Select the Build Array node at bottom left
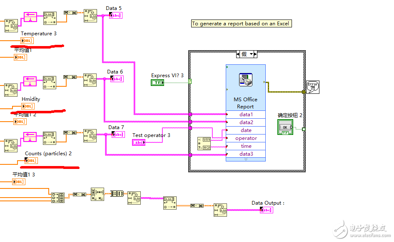 click(59, 198)
